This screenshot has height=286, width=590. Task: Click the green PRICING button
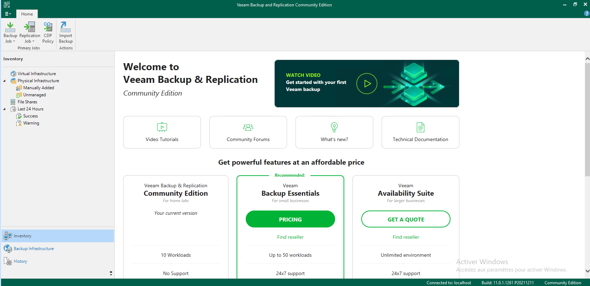[x=290, y=219]
